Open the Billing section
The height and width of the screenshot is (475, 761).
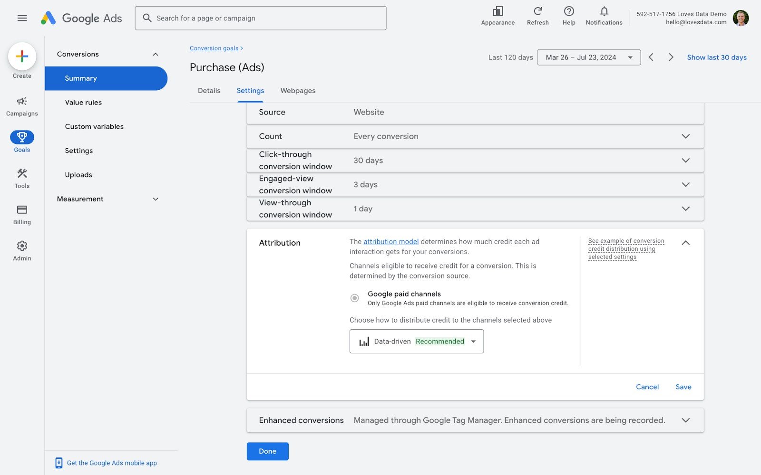22,215
